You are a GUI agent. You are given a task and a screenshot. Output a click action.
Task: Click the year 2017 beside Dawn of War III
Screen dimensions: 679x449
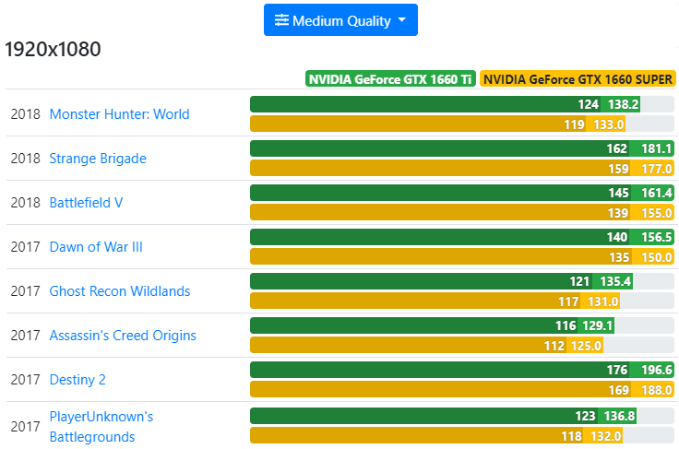pyautogui.click(x=25, y=246)
